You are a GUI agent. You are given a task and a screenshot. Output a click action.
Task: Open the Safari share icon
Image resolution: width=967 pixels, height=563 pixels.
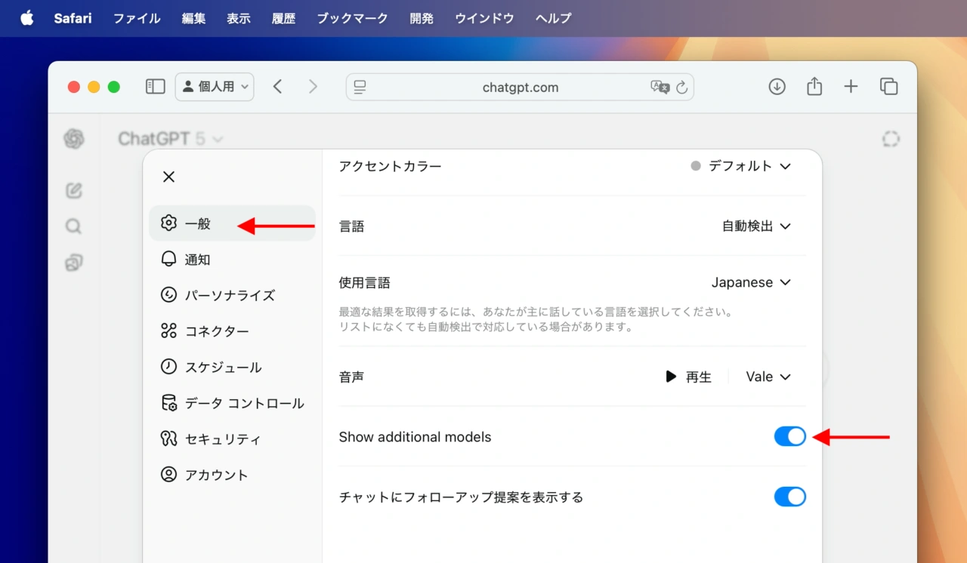[814, 86]
